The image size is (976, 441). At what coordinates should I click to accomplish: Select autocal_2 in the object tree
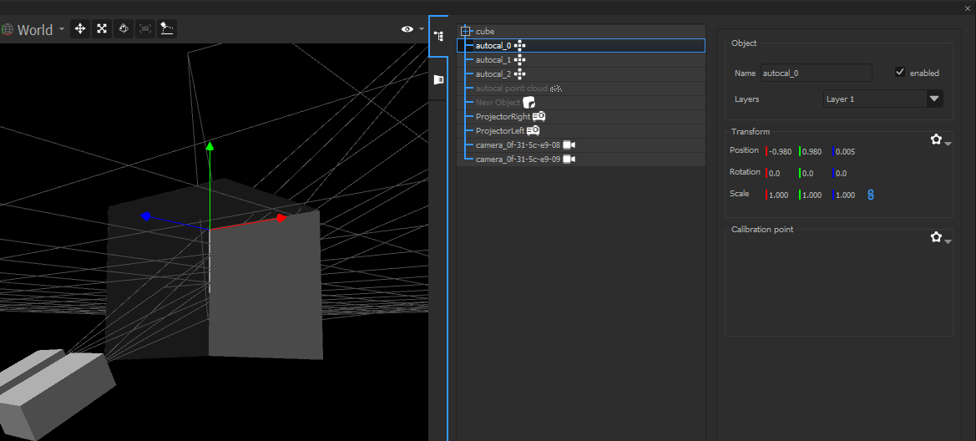(x=493, y=74)
